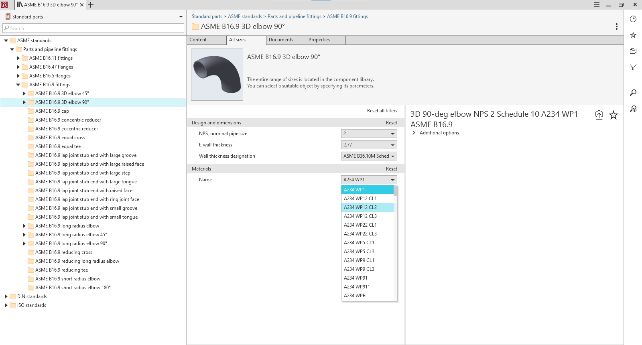This screenshot has height=345, width=642.
Task: Click the insert-into-document upload icon
Action: coord(599,115)
